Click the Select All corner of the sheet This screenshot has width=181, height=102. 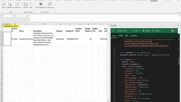coord(2,24)
